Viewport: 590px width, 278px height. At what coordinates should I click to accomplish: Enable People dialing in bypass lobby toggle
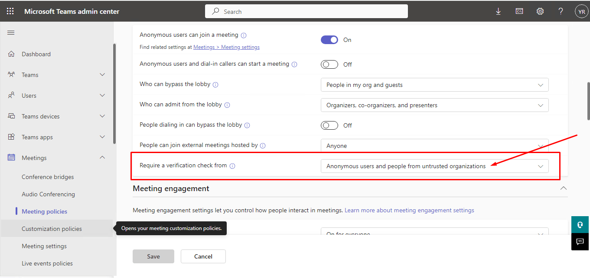pyautogui.click(x=329, y=125)
